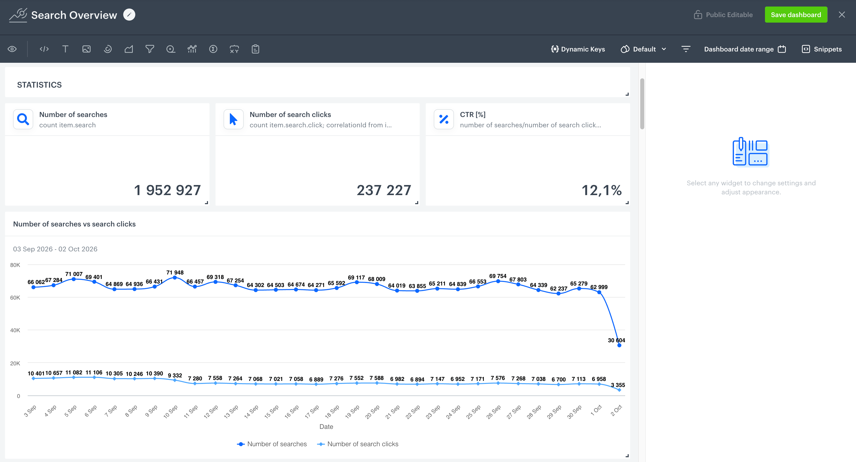Viewport: 856px width, 462px height.
Task: Expand the Default theme dropdown
Action: (x=644, y=49)
